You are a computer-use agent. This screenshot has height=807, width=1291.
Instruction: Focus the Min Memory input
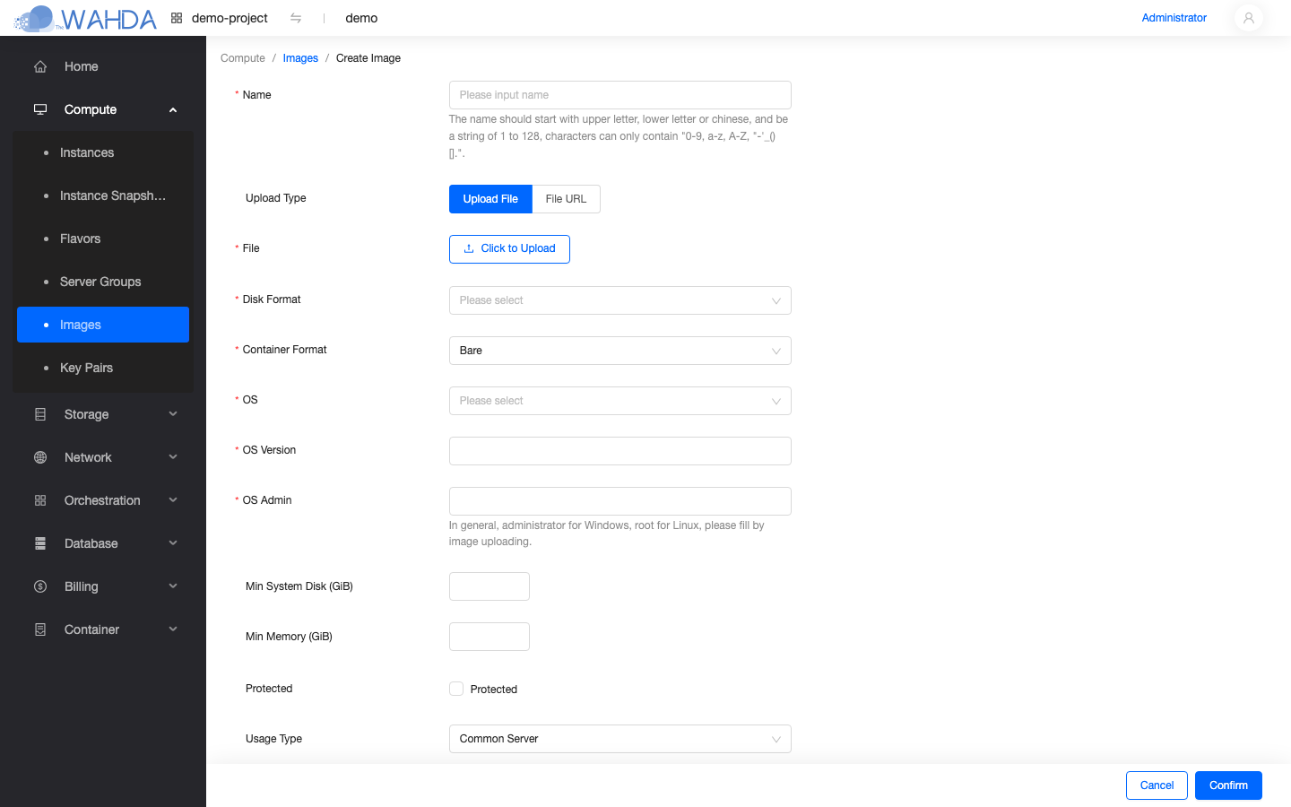click(490, 637)
